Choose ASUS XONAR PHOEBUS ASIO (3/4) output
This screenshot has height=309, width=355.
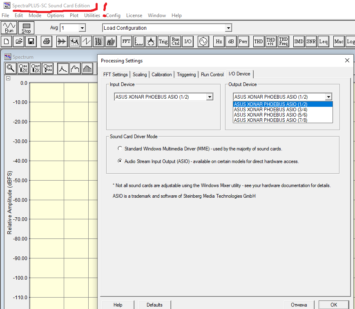(x=283, y=110)
